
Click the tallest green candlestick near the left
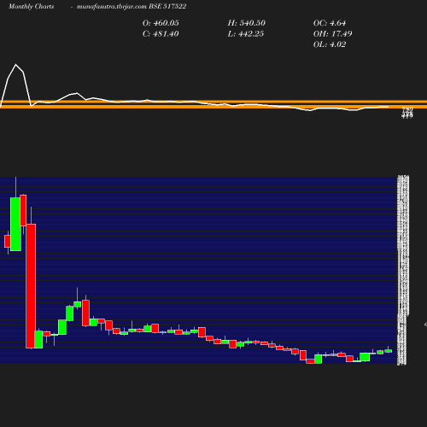pyautogui.click(x=15, y=224)
